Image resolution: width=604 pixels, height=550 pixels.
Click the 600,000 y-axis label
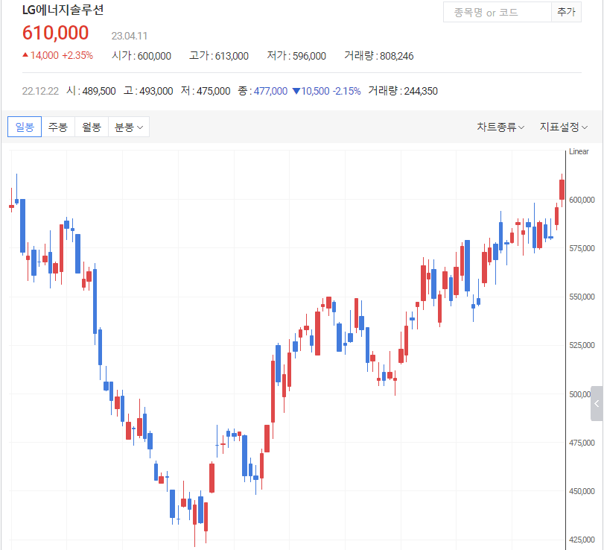pyautogui.click(x=582, y=200)
